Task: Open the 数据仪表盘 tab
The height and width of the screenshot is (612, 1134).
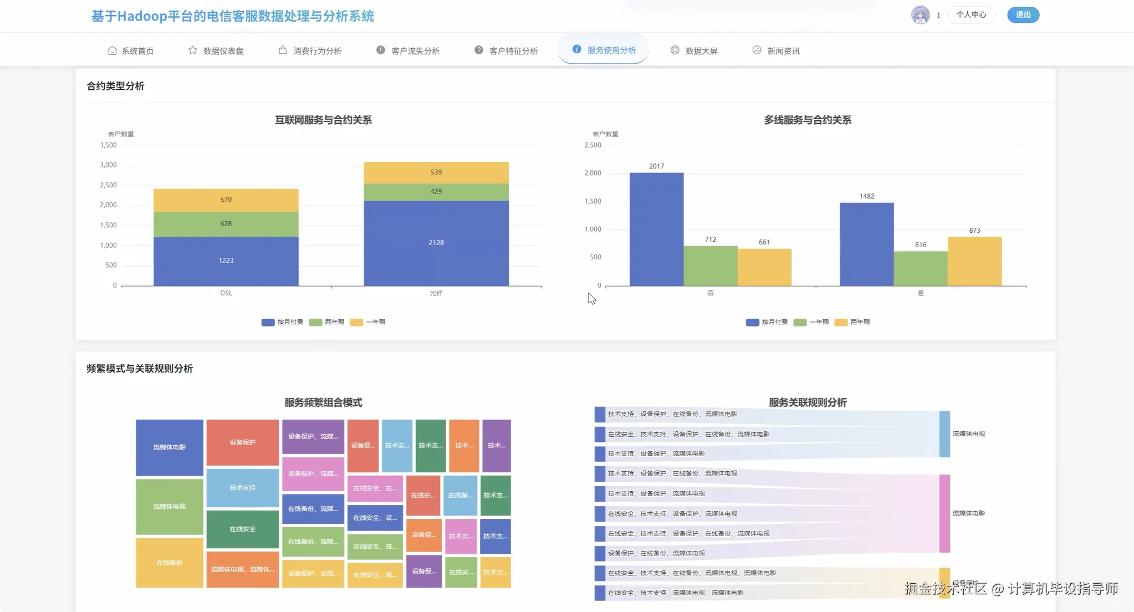Action: (x=216, y=50)
